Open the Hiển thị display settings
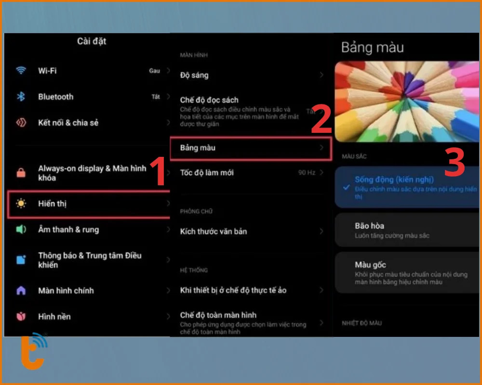482x385 pixels. tap(89, 204)
